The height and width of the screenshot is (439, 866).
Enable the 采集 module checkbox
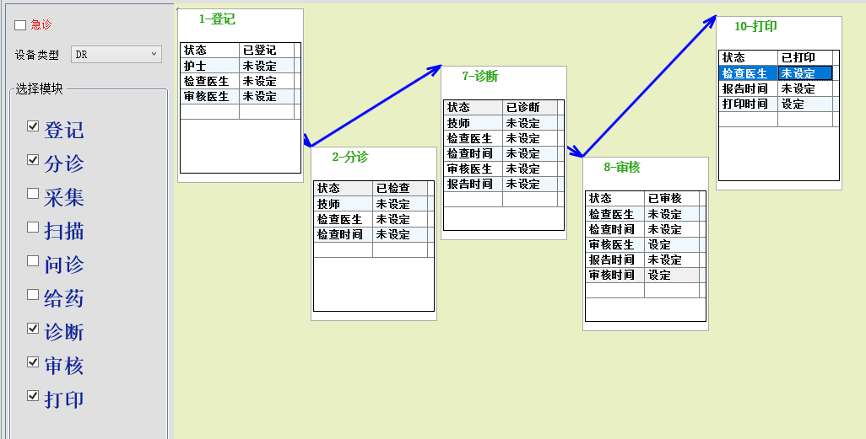coord(33,194)
